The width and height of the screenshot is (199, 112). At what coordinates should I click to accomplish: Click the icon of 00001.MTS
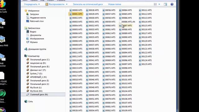[71, 14]
